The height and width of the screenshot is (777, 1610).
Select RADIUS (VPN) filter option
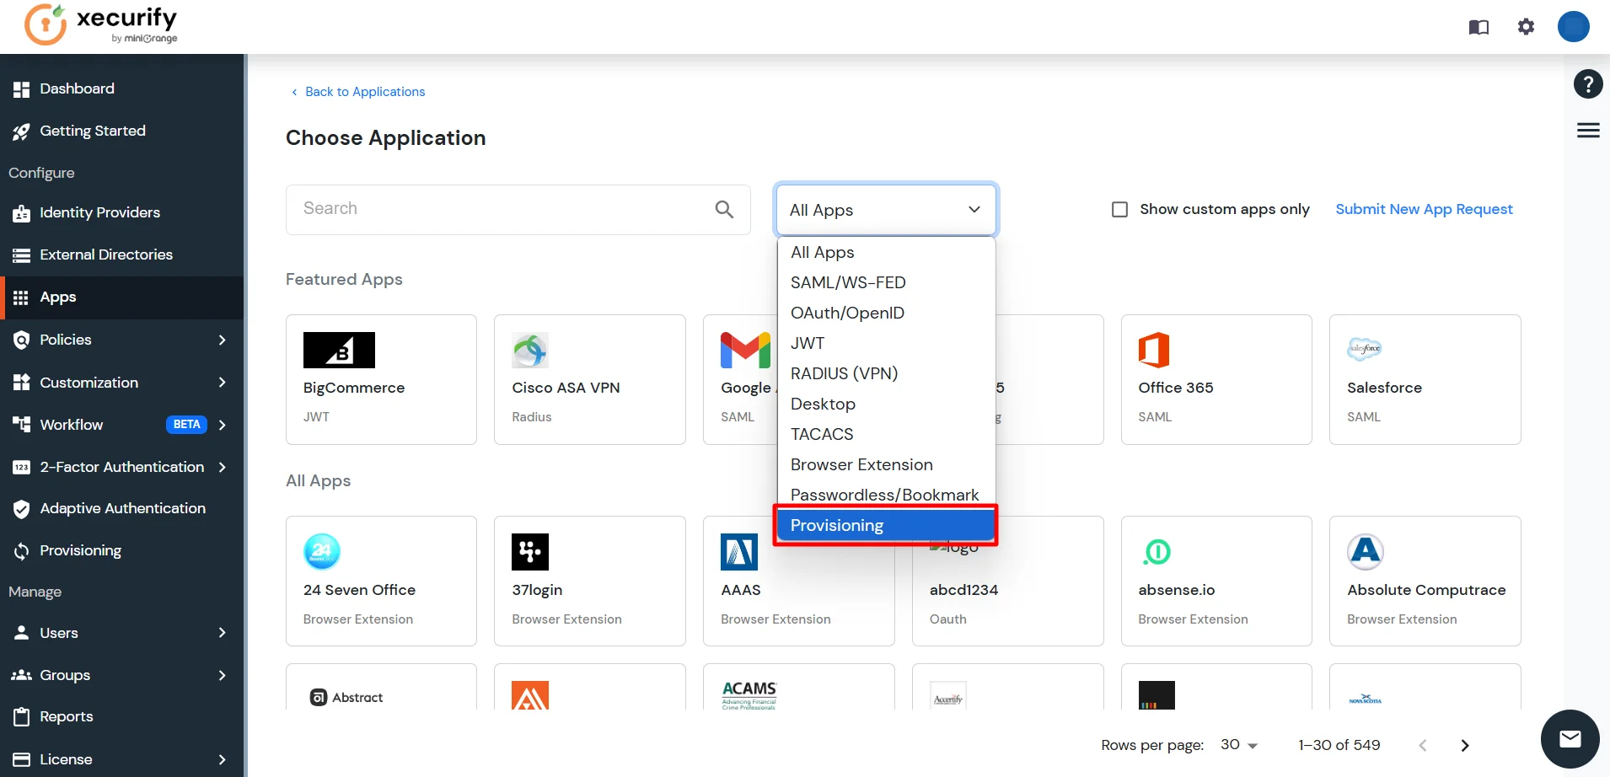886,373
